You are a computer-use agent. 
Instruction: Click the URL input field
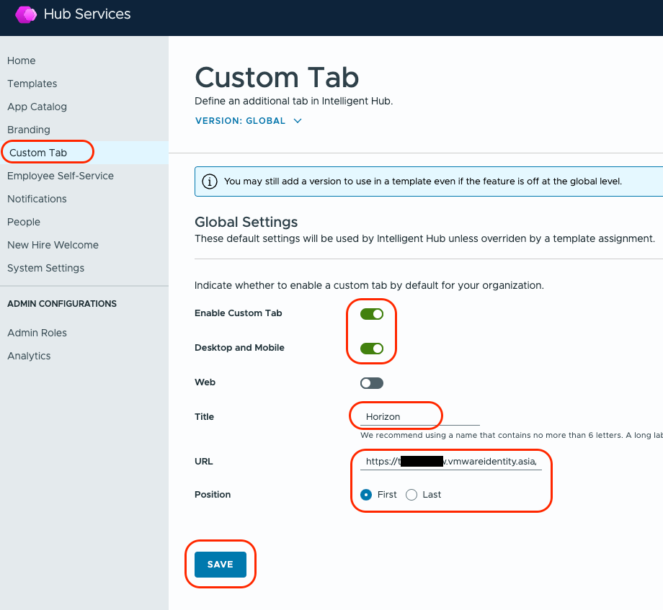[450, 462]
